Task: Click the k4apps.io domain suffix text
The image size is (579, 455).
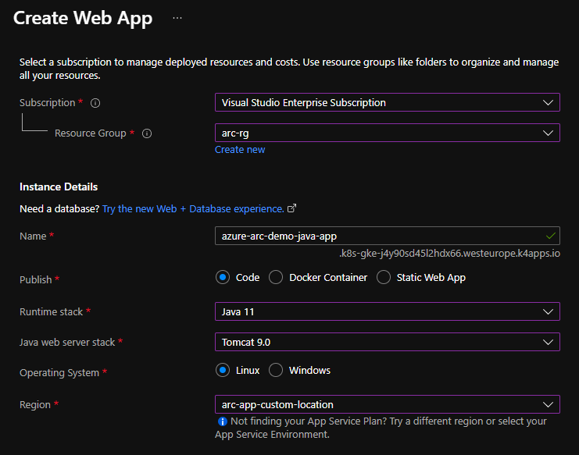Action: tap(449, 254)
